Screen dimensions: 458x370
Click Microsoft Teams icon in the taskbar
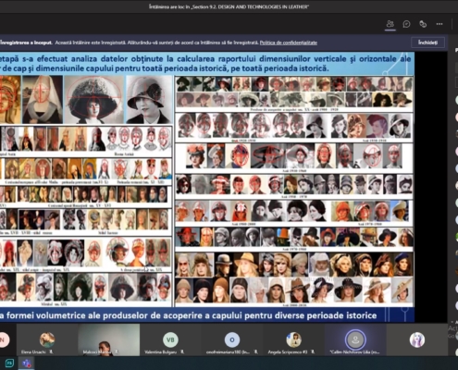[27, 363]
